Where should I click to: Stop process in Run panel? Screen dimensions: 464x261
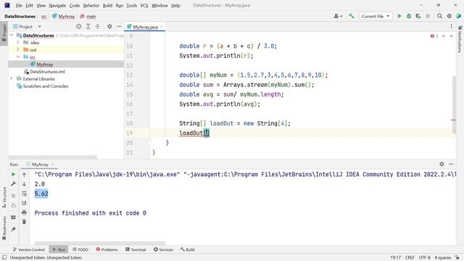coord(13,196)
